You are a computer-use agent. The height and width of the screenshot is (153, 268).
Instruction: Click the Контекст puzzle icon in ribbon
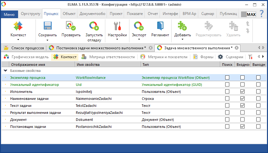tap(18, 26)
